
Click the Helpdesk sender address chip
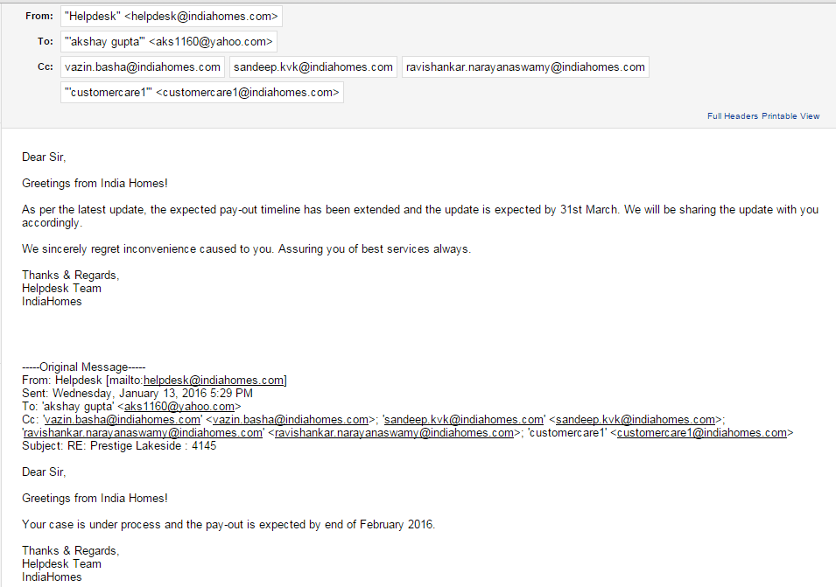coord(172,17)
